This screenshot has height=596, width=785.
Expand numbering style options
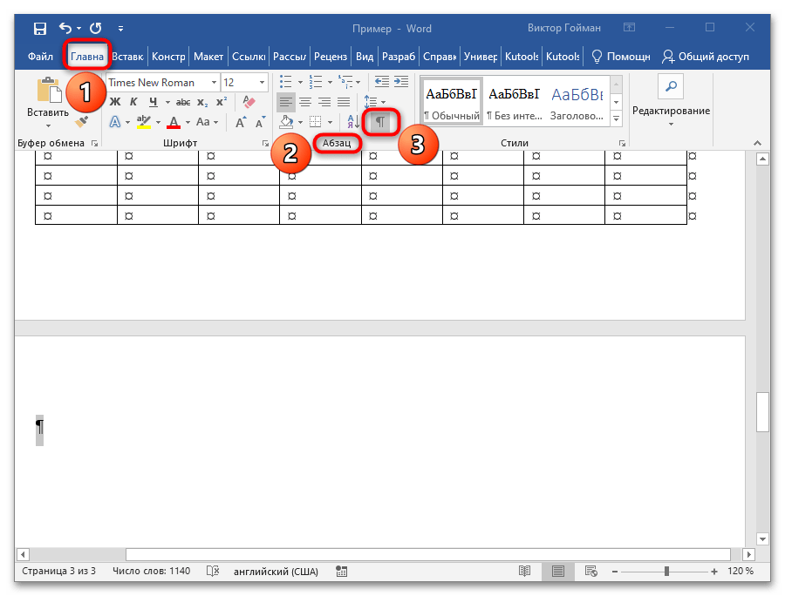tap(330, 82)
